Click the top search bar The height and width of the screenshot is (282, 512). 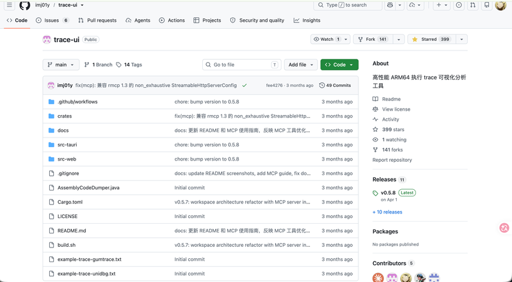click(x=348, y=5)
